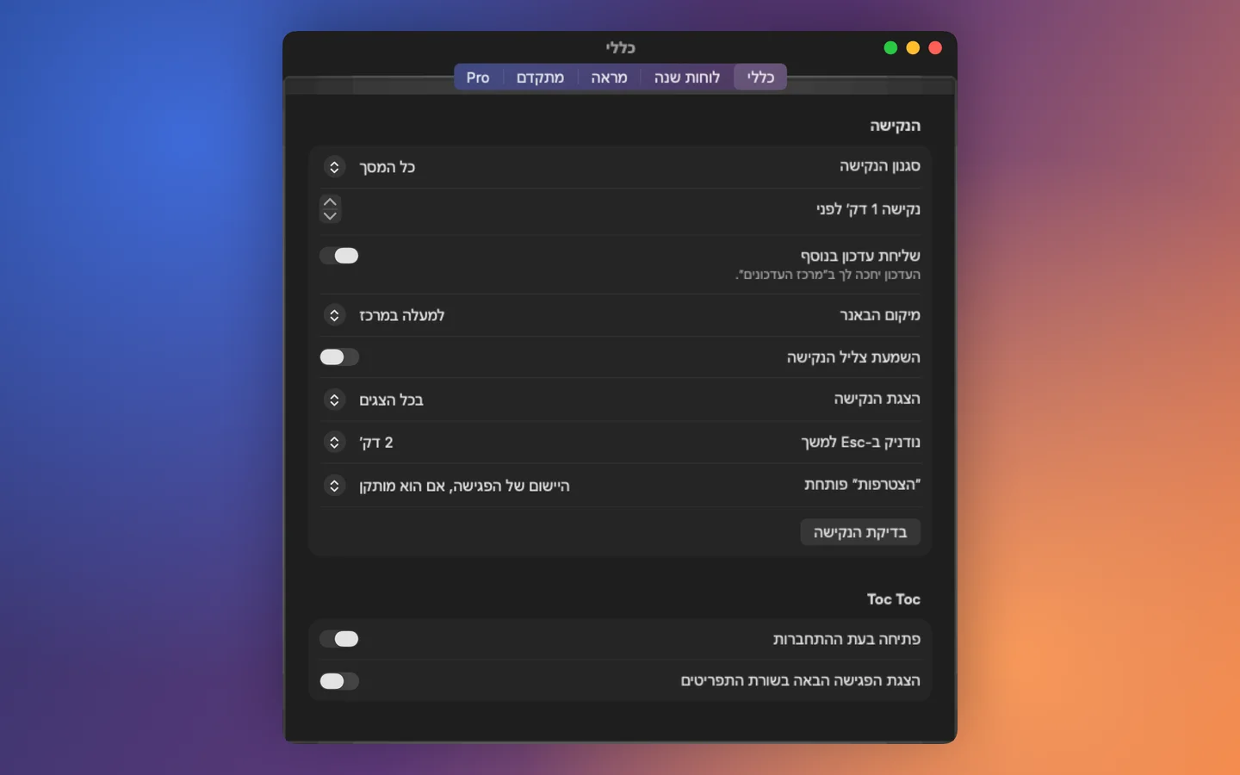Screen dimensions: 1240x775
Task: Open the Pro tab
Action: (478, 77)
